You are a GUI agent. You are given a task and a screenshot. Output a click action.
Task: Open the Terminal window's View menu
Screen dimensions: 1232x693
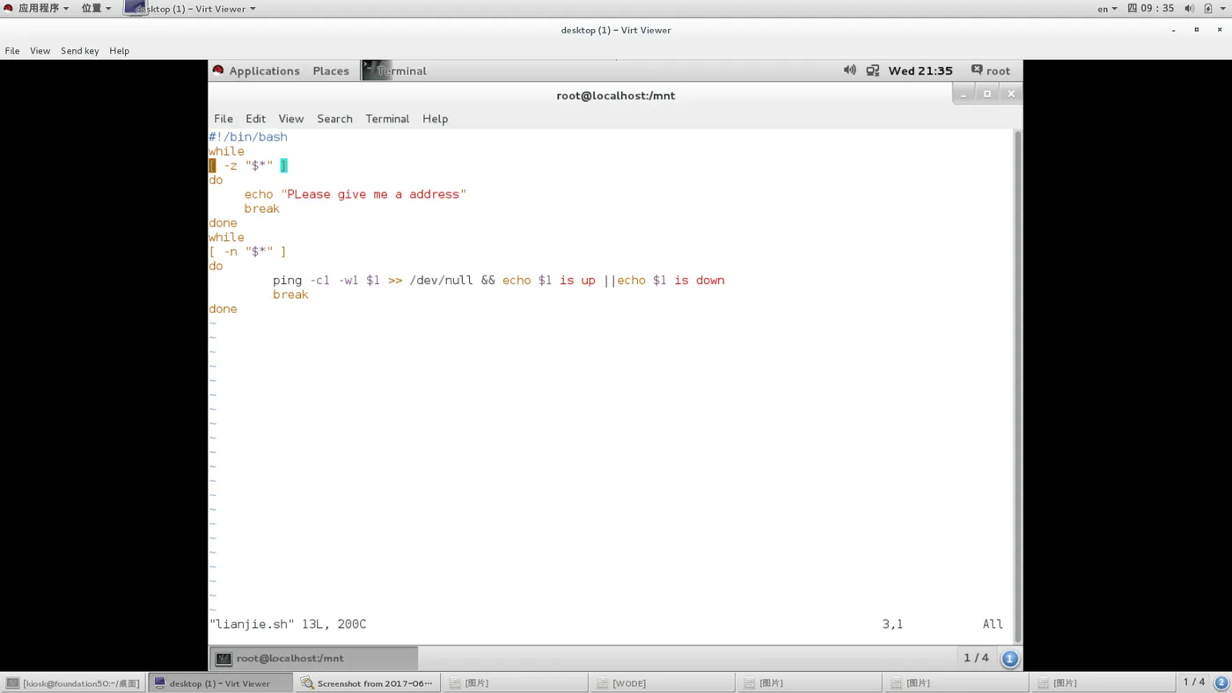point(291,119)
